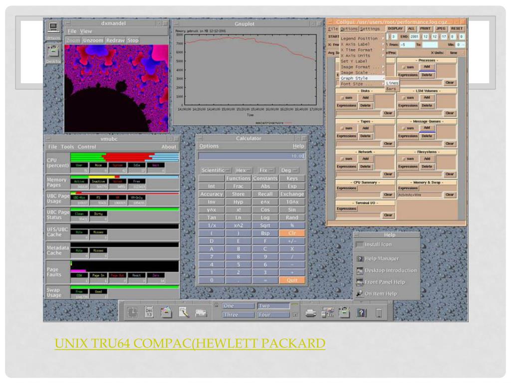Click the DISPLAY button in Collgui
511x383 pixels.
coord(395,28)
